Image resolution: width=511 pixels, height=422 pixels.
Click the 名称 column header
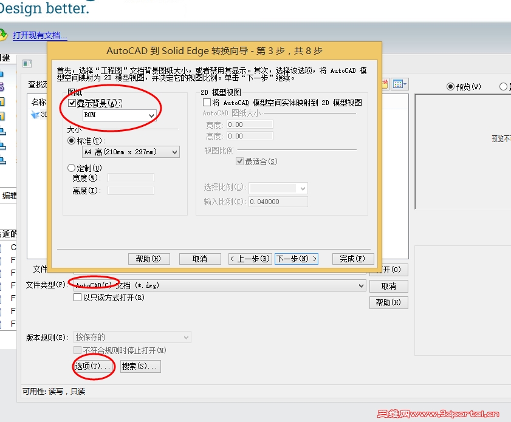click(38, 102)
